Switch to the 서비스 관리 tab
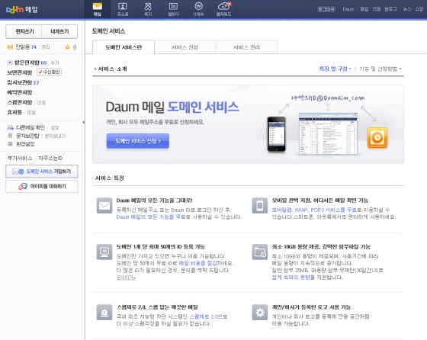 246,47
